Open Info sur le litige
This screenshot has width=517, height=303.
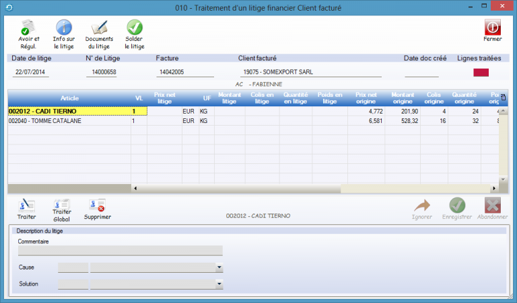tap(63, 28)
